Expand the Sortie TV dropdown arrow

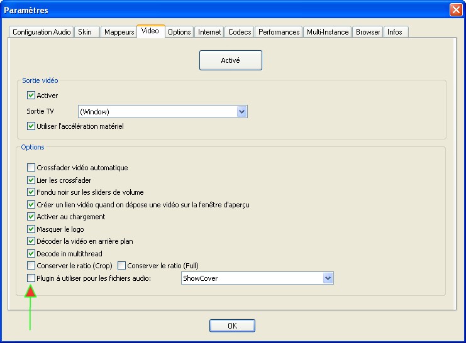pos(242,112)
